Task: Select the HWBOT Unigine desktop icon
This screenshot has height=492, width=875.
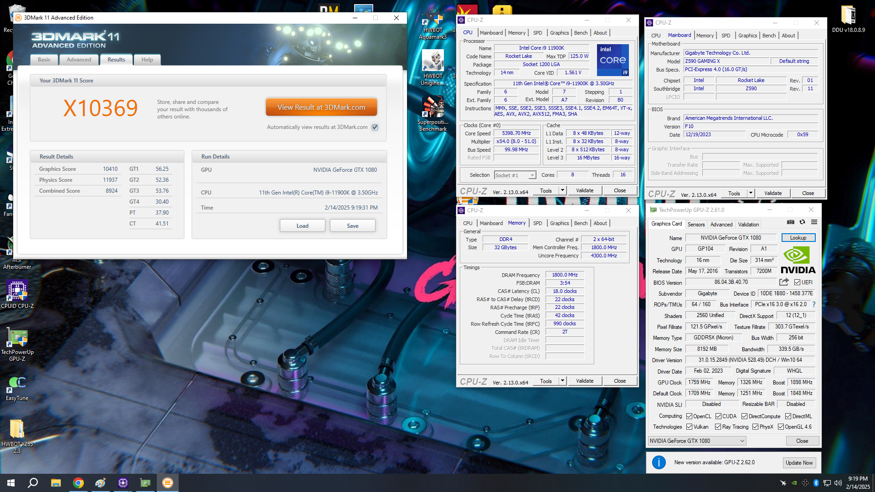Action: point(432,67)
